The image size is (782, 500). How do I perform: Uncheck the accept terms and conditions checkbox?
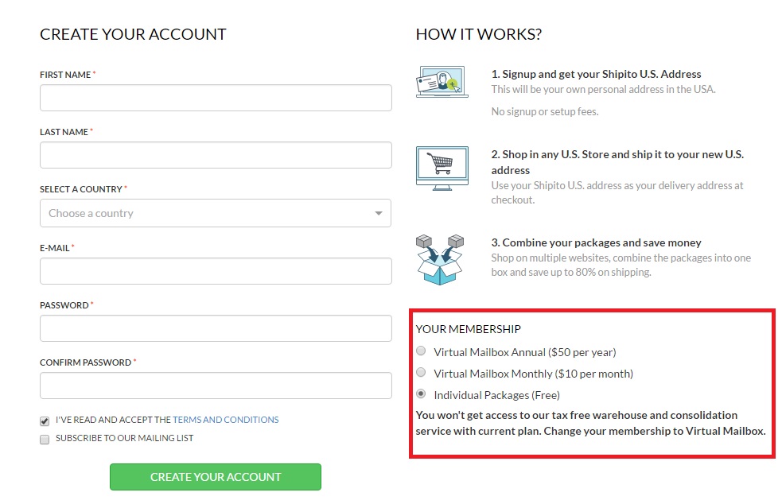(x=45, y=421)
